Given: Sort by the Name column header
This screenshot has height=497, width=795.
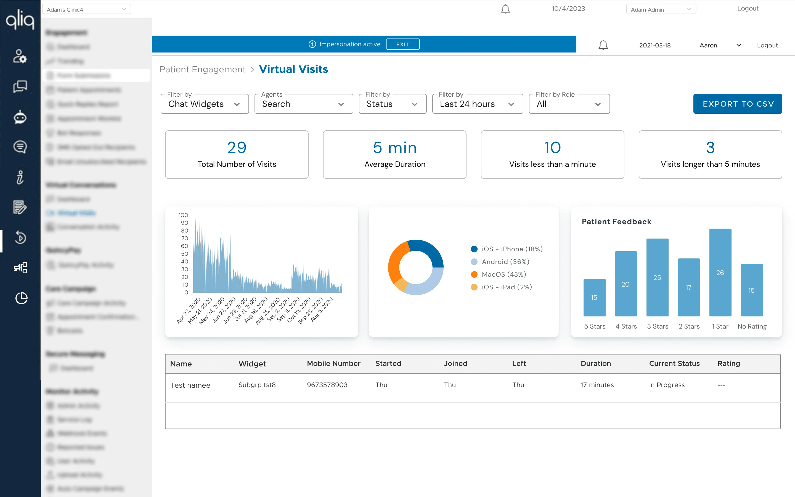Looking at the screenshot, I should point(181,364).
